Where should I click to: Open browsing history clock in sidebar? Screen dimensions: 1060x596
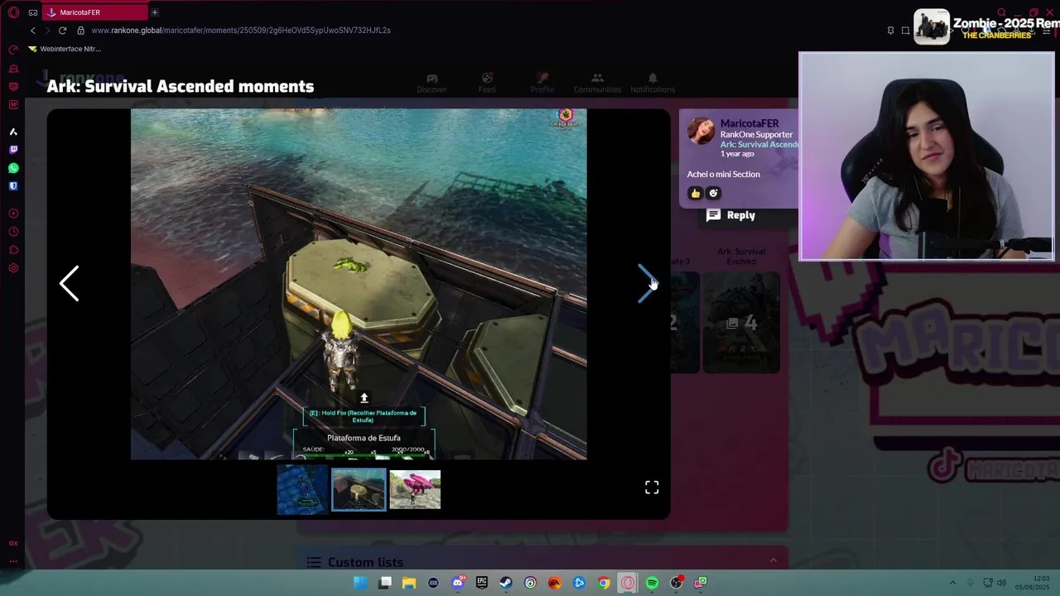13,232
